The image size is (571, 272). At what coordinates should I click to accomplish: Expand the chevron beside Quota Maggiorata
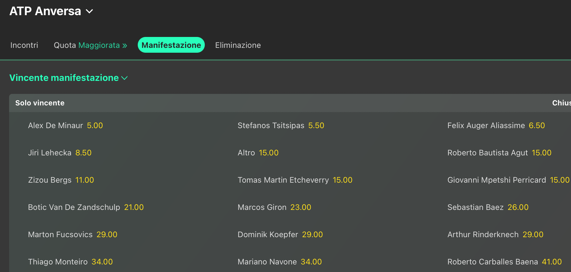125,45
